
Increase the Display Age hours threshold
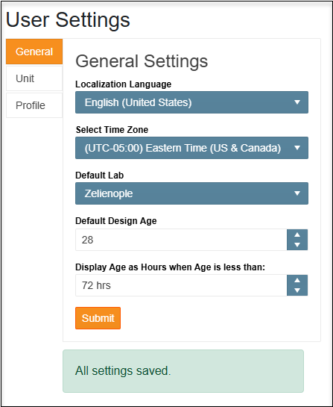297,280
